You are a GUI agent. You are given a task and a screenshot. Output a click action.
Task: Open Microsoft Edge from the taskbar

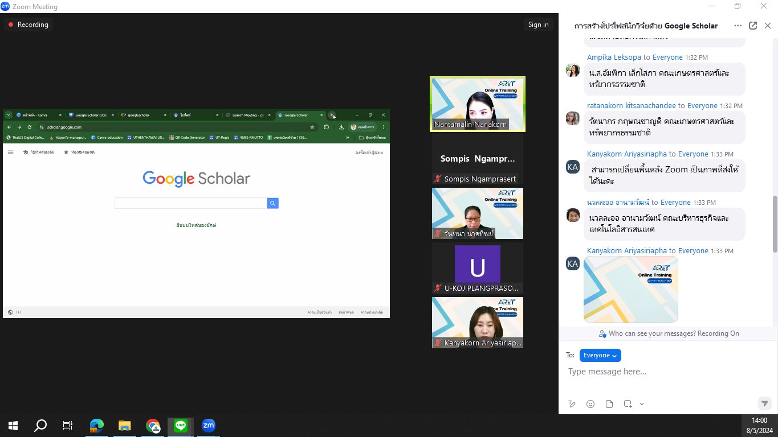point(97,426)
